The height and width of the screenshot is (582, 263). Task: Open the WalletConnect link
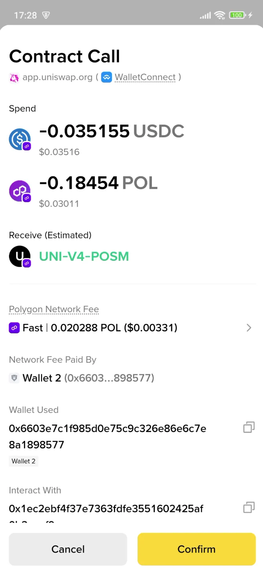point(145,77)
